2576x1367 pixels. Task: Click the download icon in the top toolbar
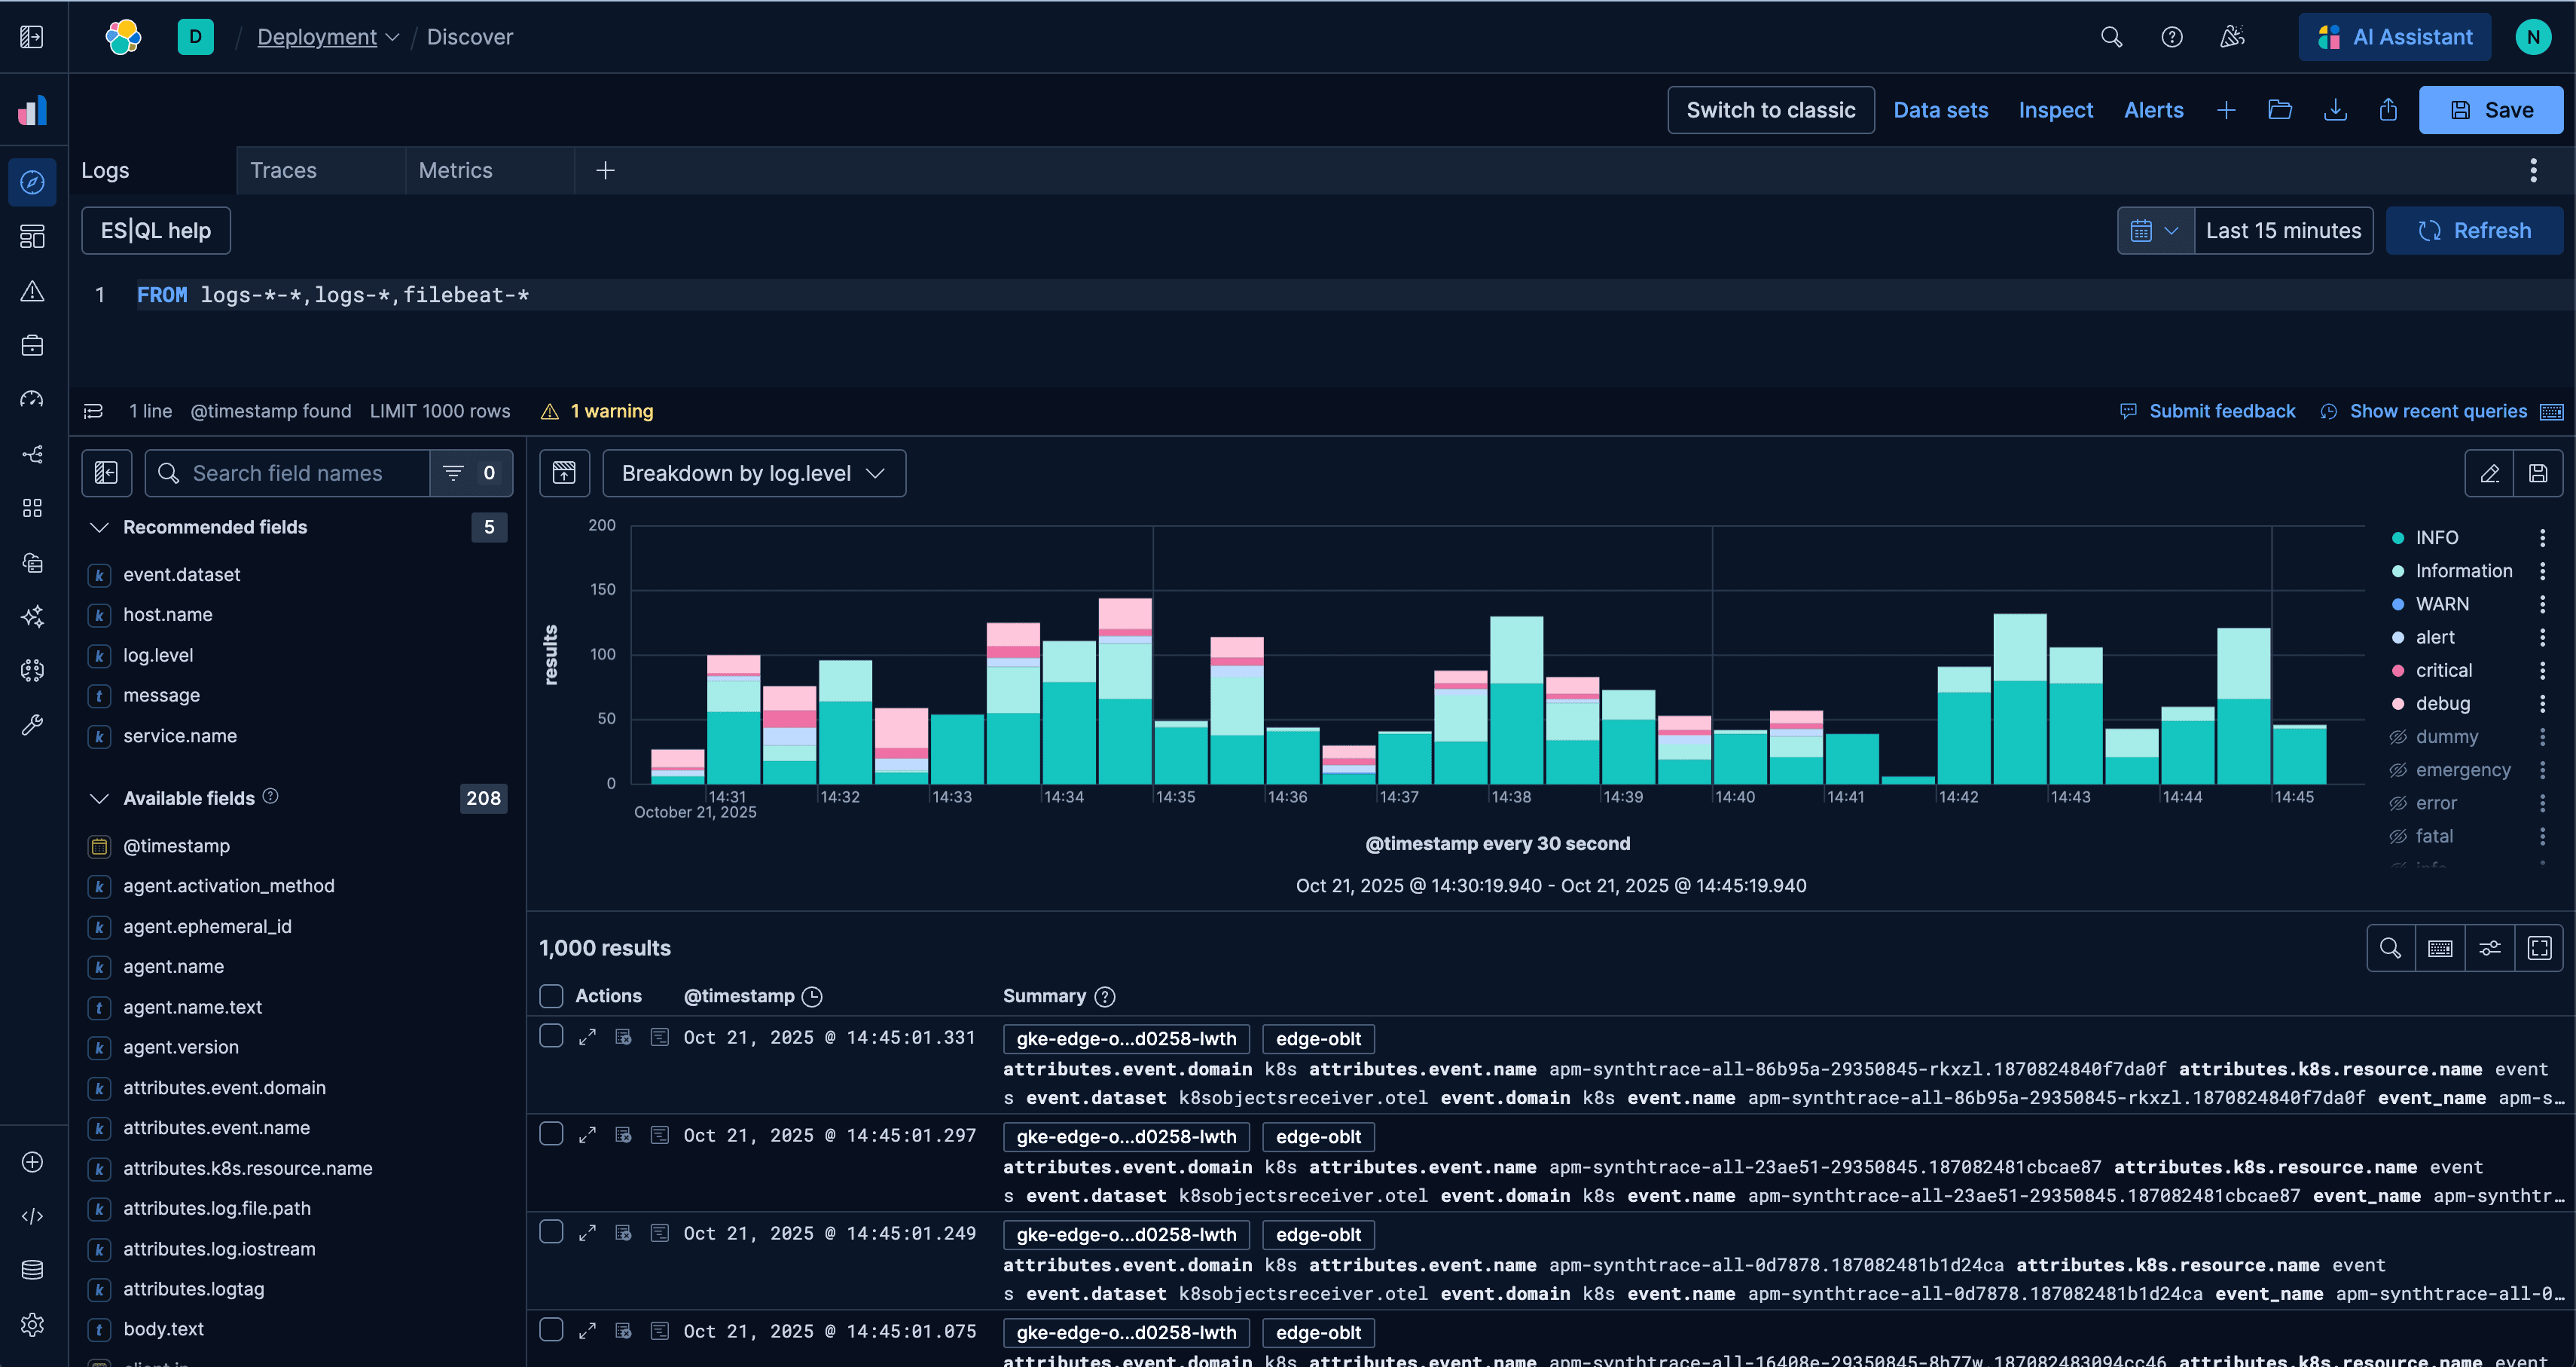coord(2334,110)
